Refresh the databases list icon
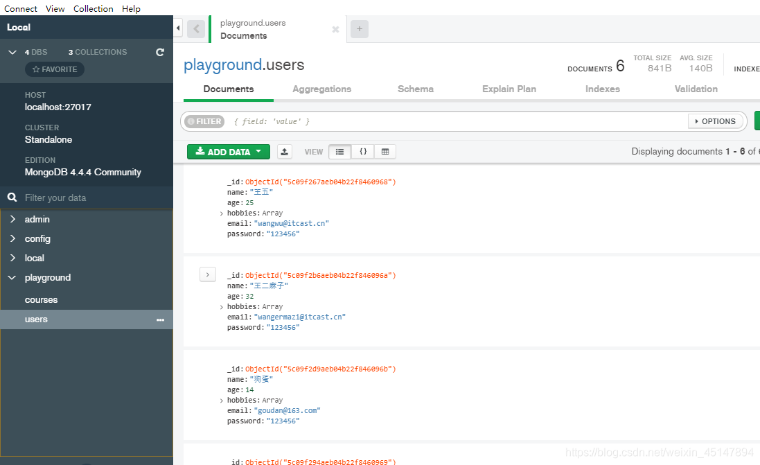The image size is (760, 465). (160, 52)
